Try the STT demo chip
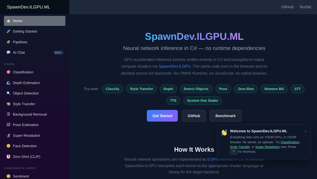Image resolution: width=317 pixels, height=179 pixels. tap(298, 89)
